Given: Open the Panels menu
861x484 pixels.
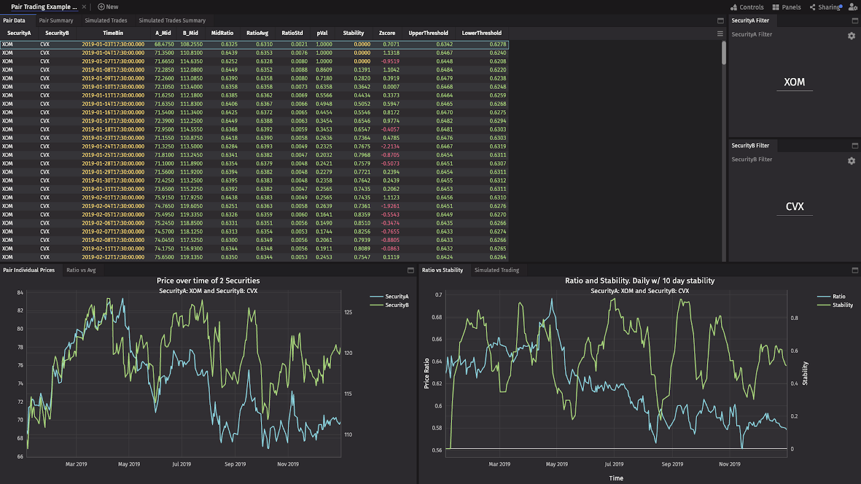Looking at the screenshot, I should (x=786, y=7).
